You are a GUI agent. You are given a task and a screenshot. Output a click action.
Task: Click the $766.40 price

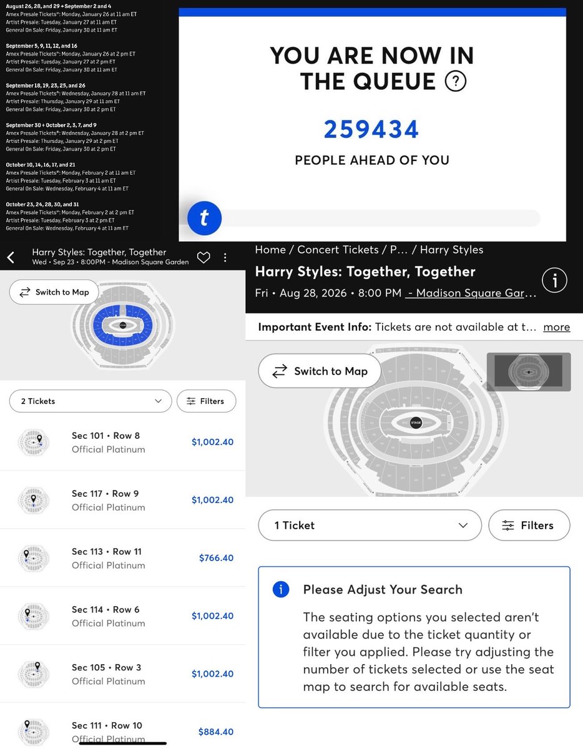[216, 558]
